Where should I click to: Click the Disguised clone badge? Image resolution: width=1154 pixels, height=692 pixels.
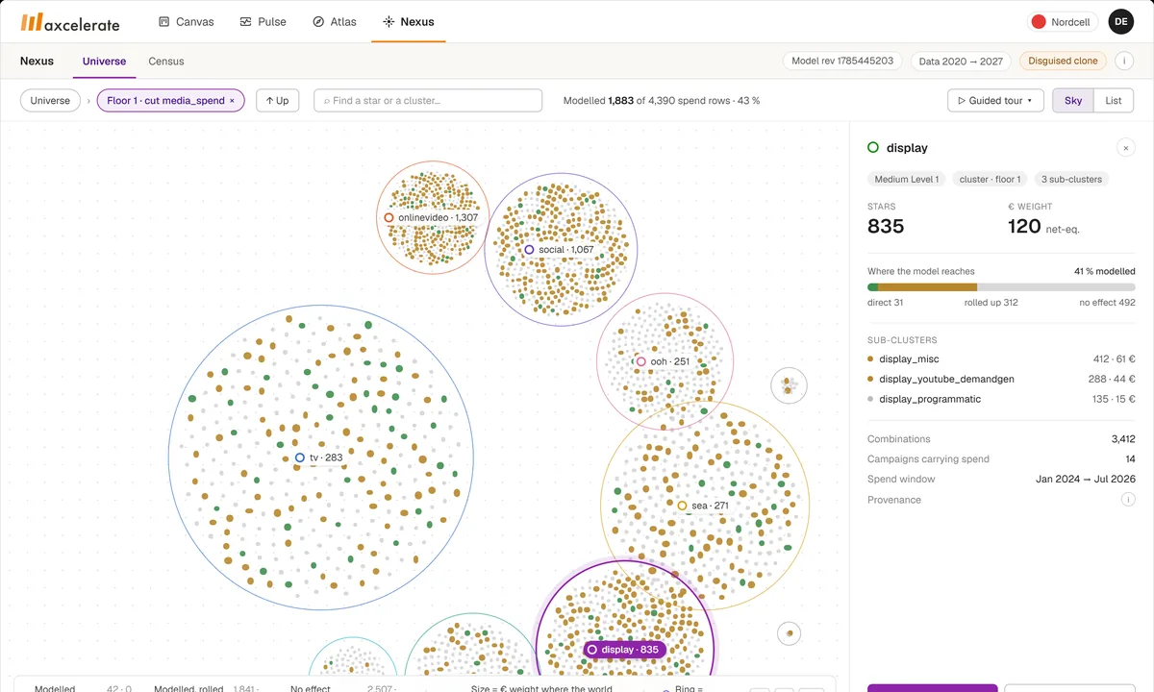[1063, 61]
